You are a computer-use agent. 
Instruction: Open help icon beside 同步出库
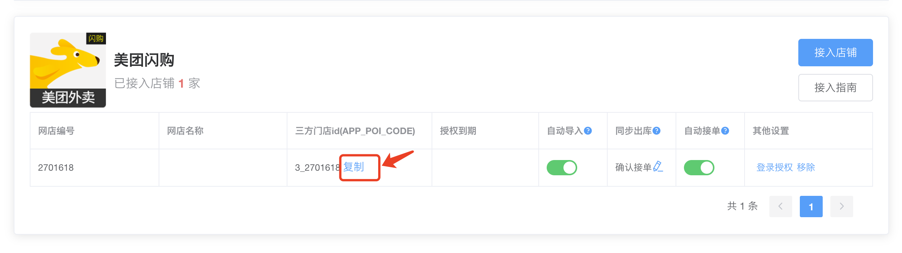click(656, 131)
